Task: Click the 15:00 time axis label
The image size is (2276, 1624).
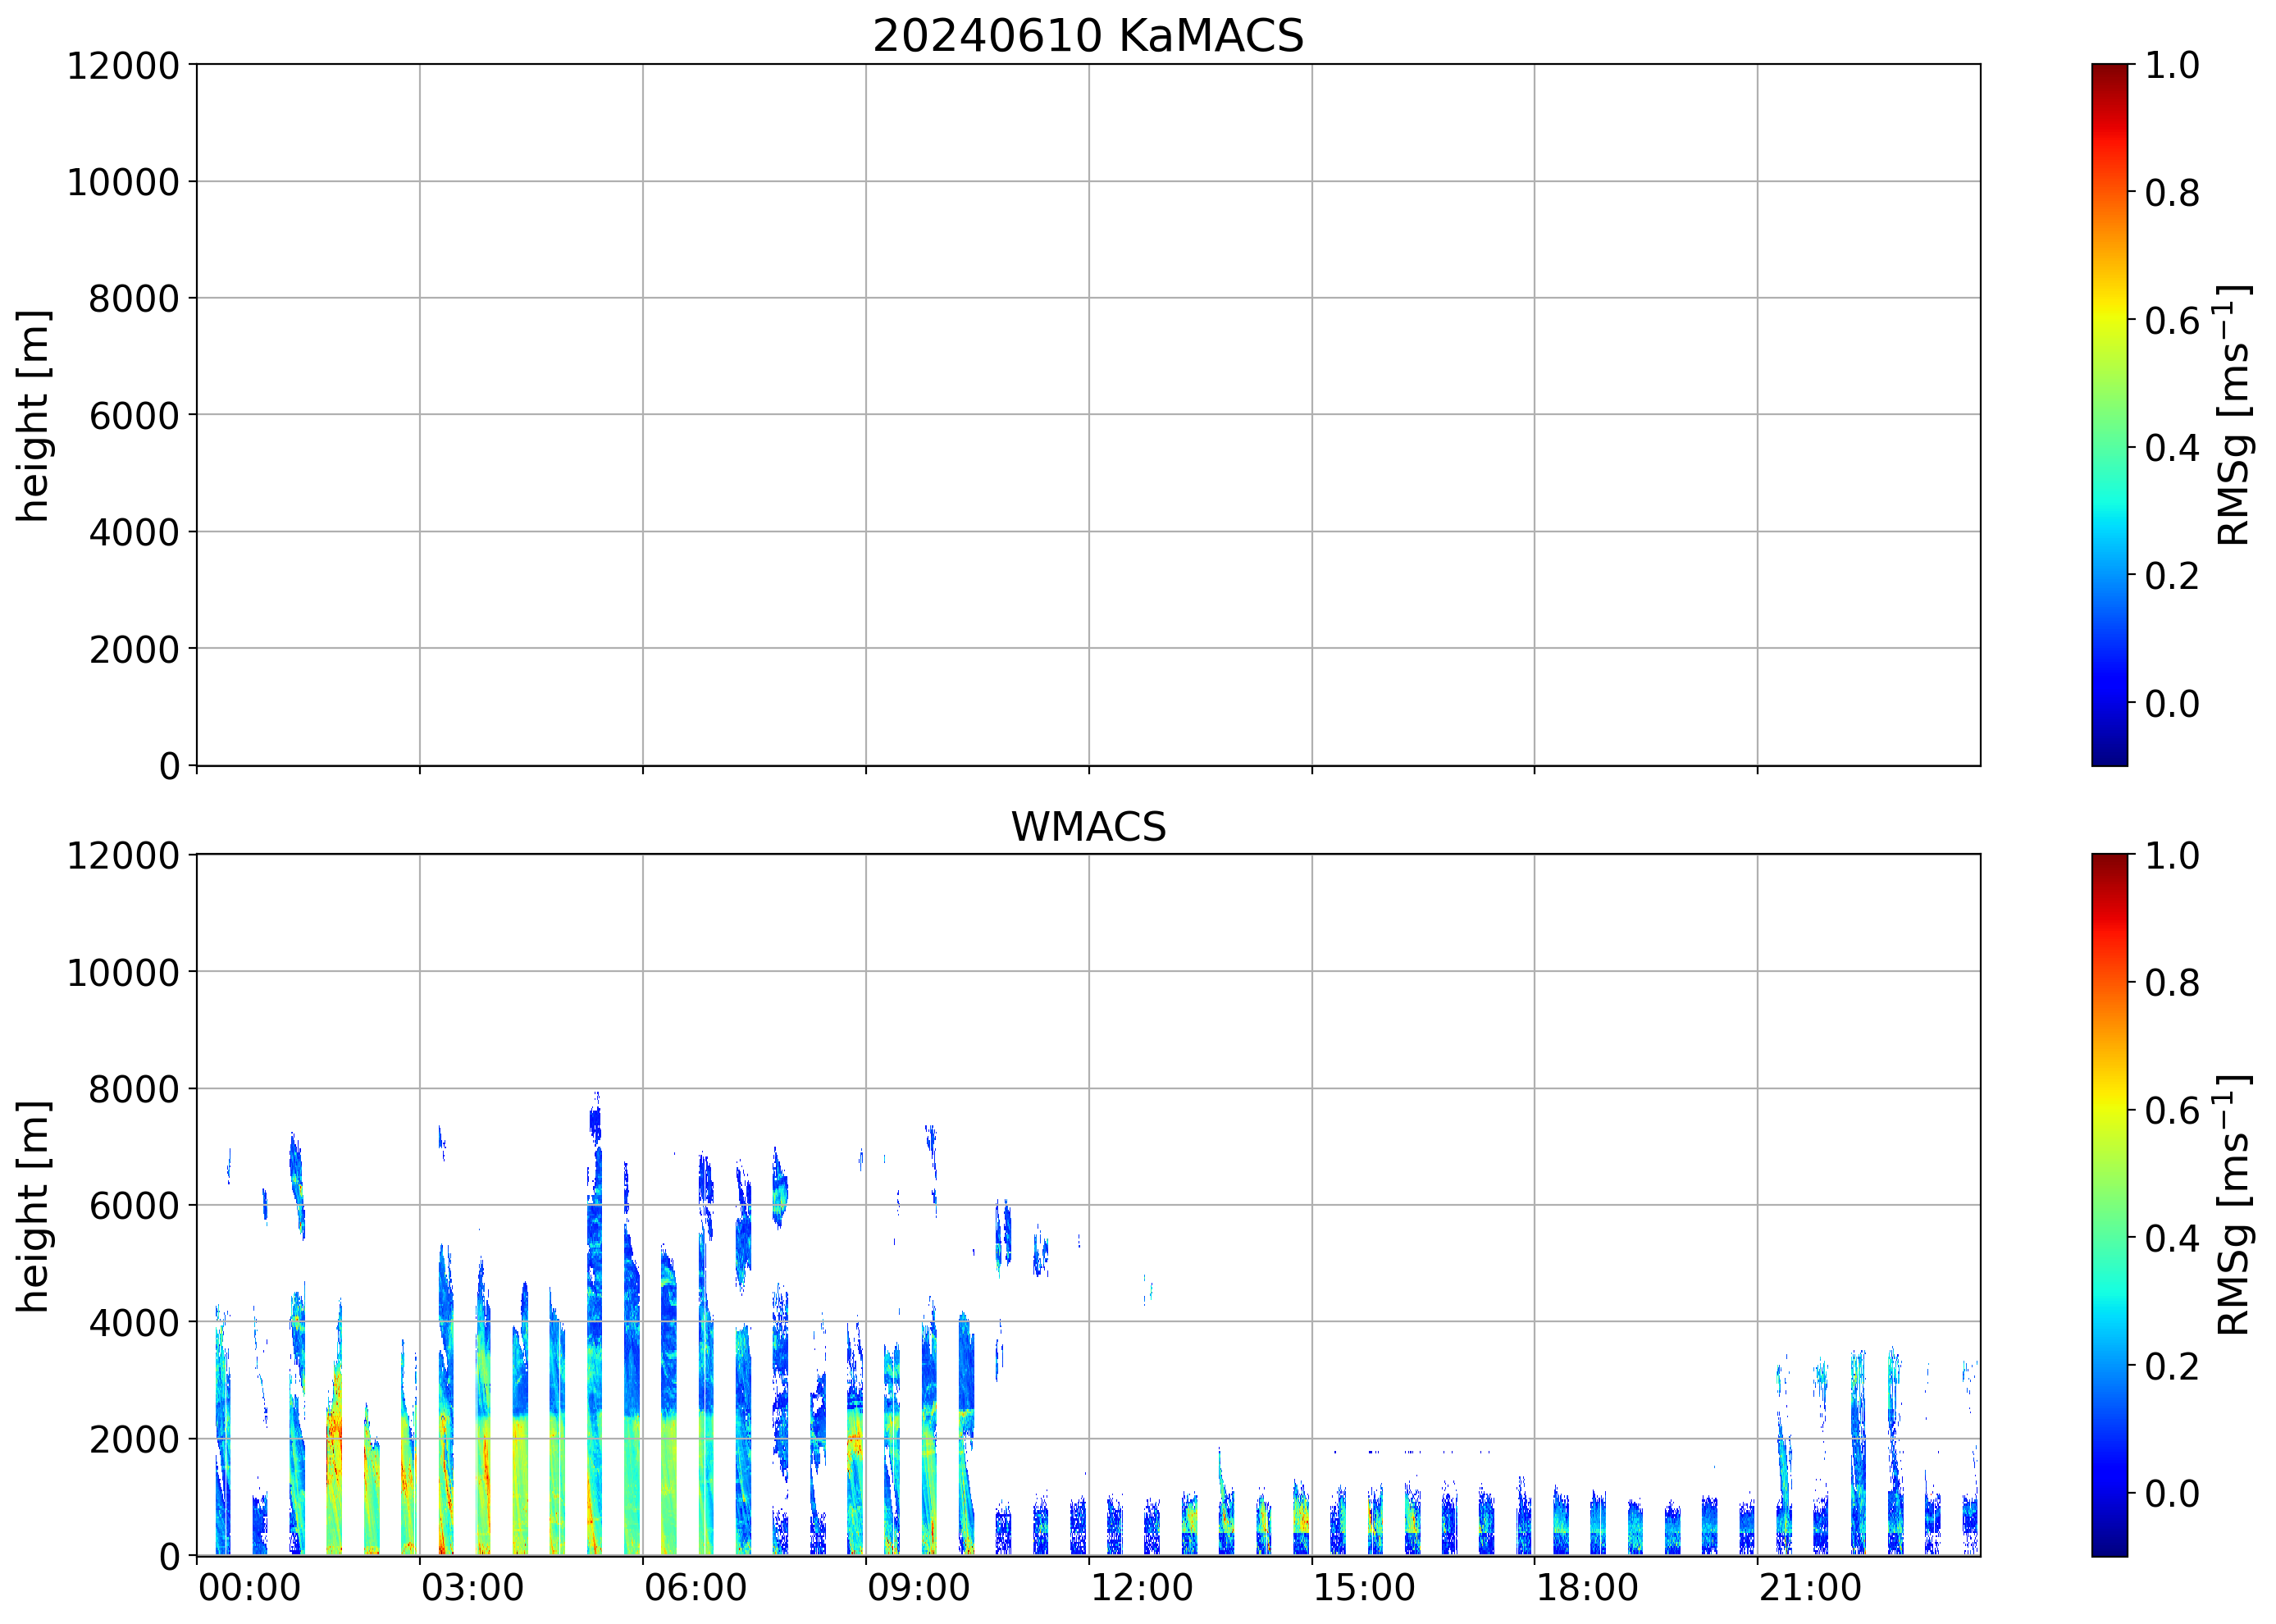Action: tap(1364, 1587)
